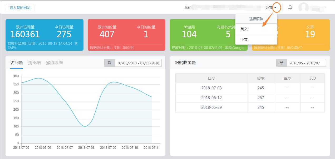Open the language dropdown arrow
Image resolution: width=335 pixels, height=159 pixels.
(275, 8)
